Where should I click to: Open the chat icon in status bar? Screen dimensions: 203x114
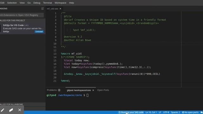202,112
